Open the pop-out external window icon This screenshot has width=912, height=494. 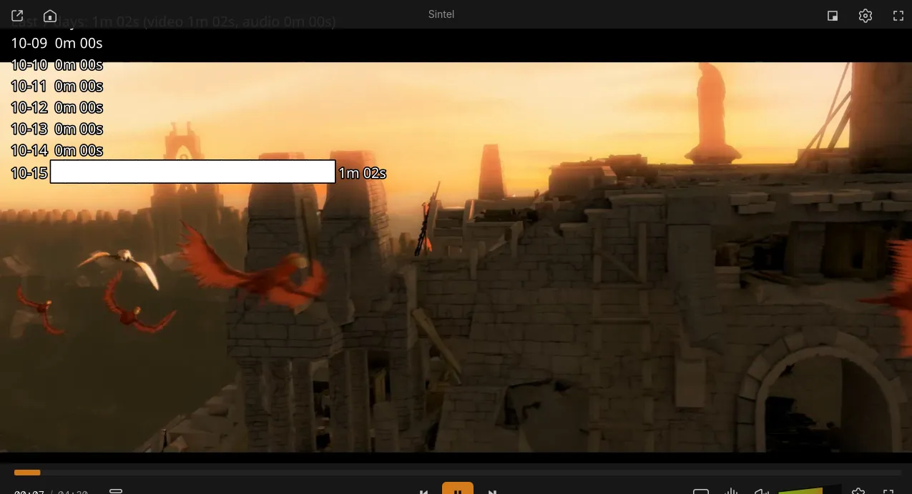[x=17, y=16]
